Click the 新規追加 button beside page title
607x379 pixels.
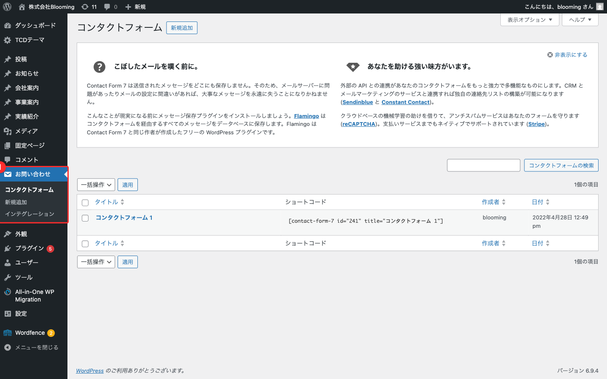click(182, 28)
